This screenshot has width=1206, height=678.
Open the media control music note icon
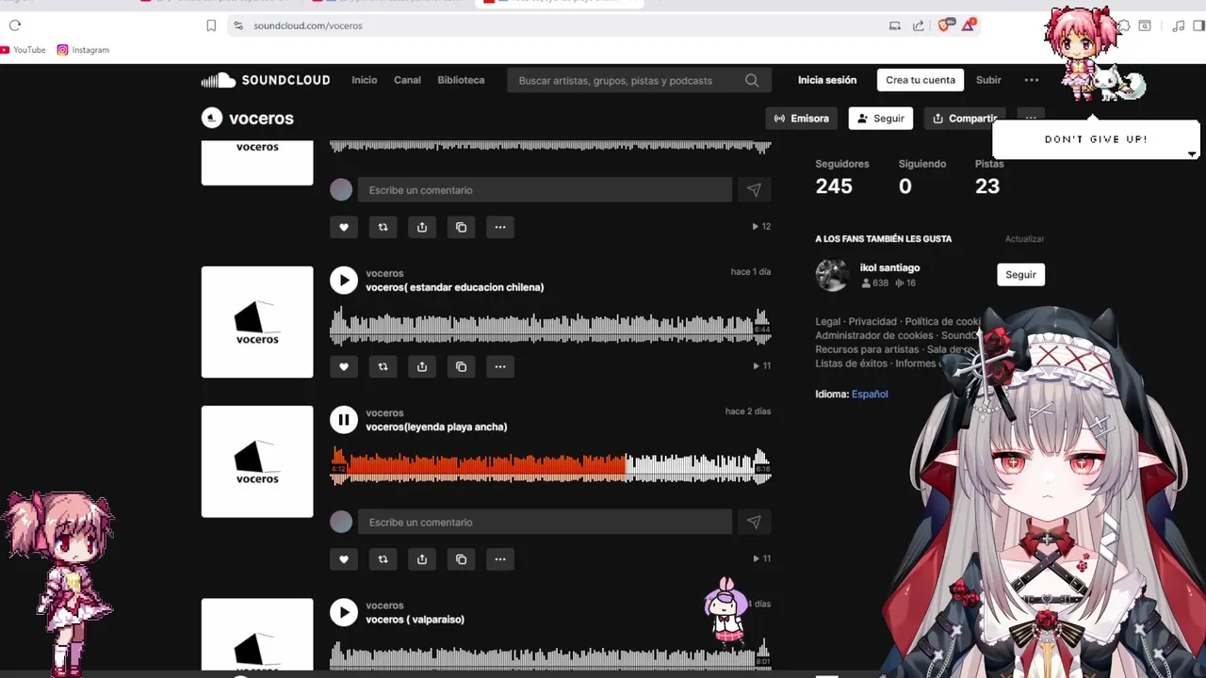(x=1179, y=25)
